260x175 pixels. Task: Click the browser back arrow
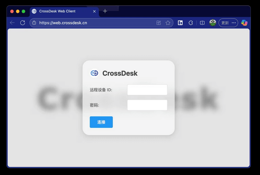click(12, 23)
